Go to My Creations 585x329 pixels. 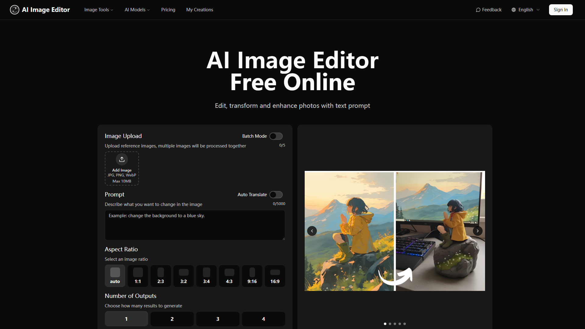point(199,9)
